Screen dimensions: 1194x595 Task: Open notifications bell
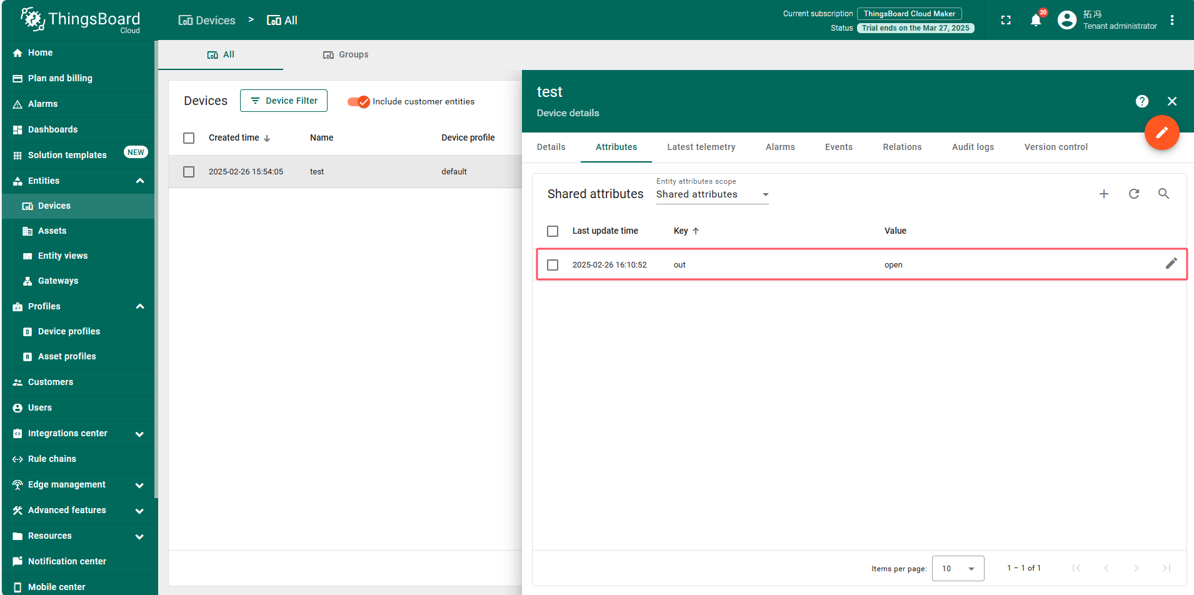[1036, 20]
